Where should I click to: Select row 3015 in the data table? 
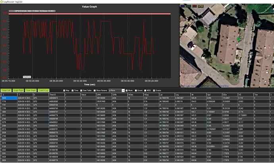pyautogui.click(x=137, y=143)
